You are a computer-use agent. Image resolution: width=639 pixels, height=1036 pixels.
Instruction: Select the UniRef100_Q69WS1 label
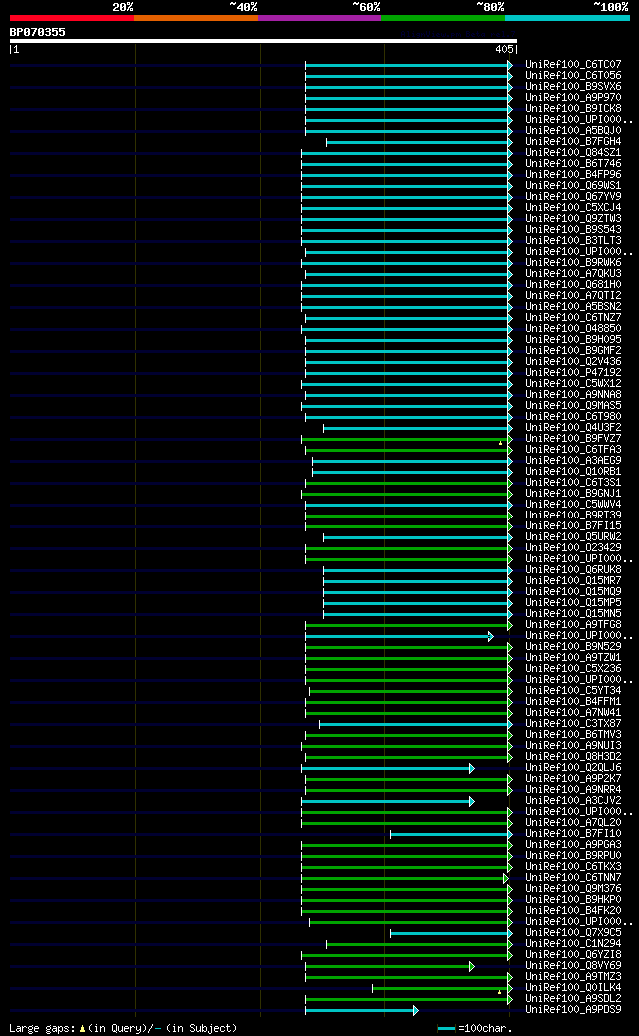pyautogui.click(x=573, y=186)
